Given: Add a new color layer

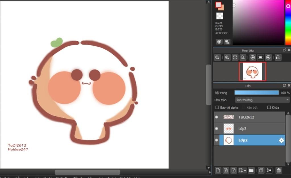Looking at the screenshot, I should point(218,170).
